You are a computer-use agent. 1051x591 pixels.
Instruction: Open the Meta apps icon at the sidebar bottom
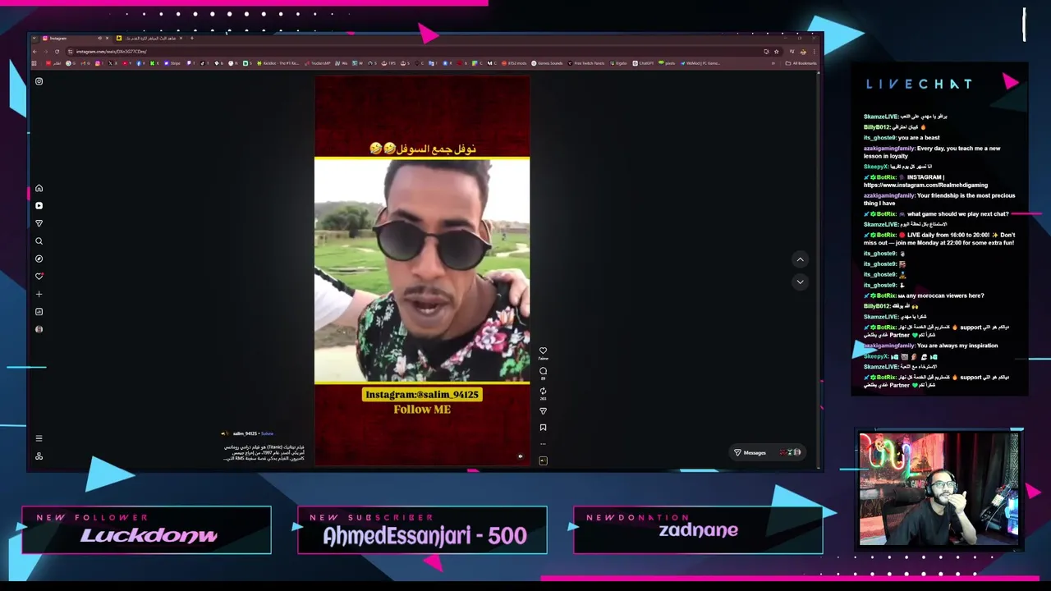[x=39, y=456]
